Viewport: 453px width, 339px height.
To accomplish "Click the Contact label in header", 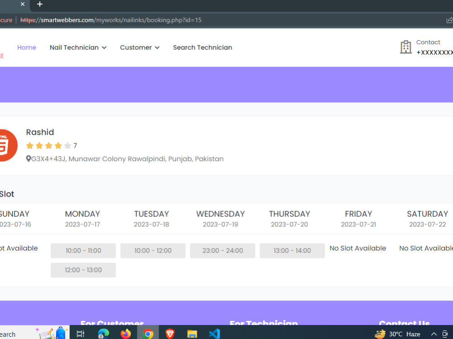I will coord(428,42).
